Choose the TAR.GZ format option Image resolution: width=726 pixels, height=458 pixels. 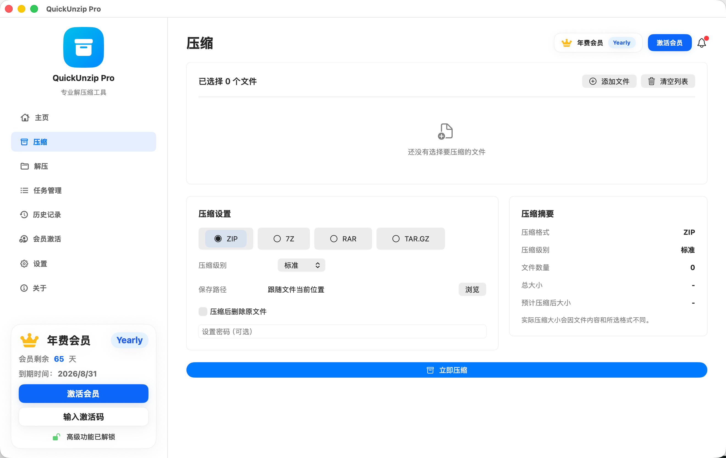[x=411, y=239]
